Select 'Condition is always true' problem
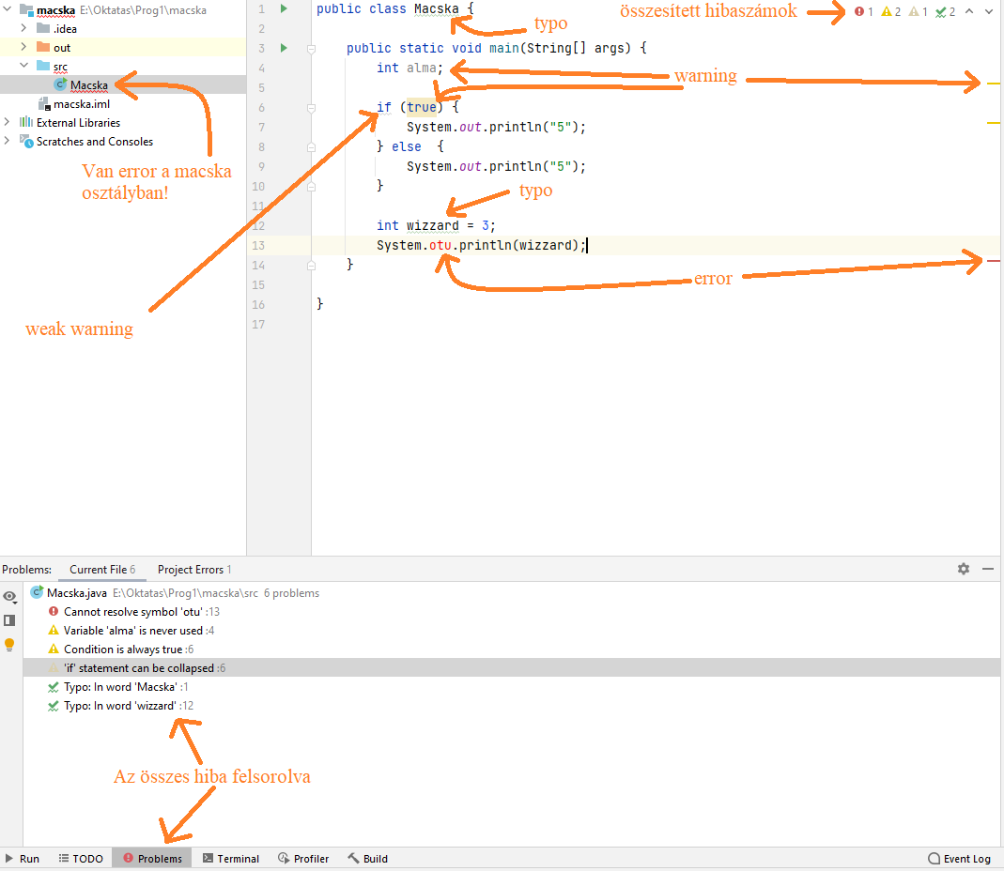This screenshot has width=1004, height=871. 512,649
